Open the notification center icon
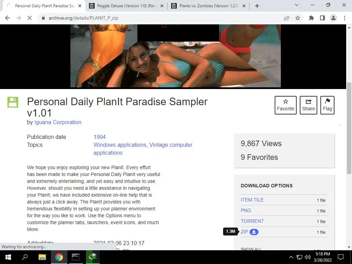Image resolution: width=352 pixels, height=264 pixels. point(341,257)
